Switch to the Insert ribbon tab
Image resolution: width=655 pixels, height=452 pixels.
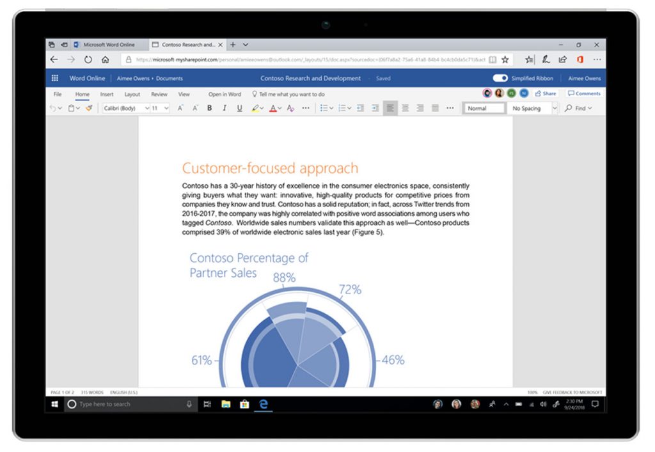pyautogui.click(x=107, y=93)
